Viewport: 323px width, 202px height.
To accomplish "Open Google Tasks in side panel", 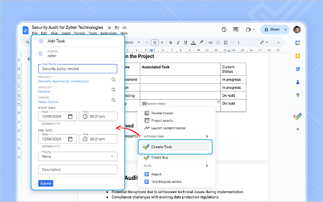I will point(298,69).
